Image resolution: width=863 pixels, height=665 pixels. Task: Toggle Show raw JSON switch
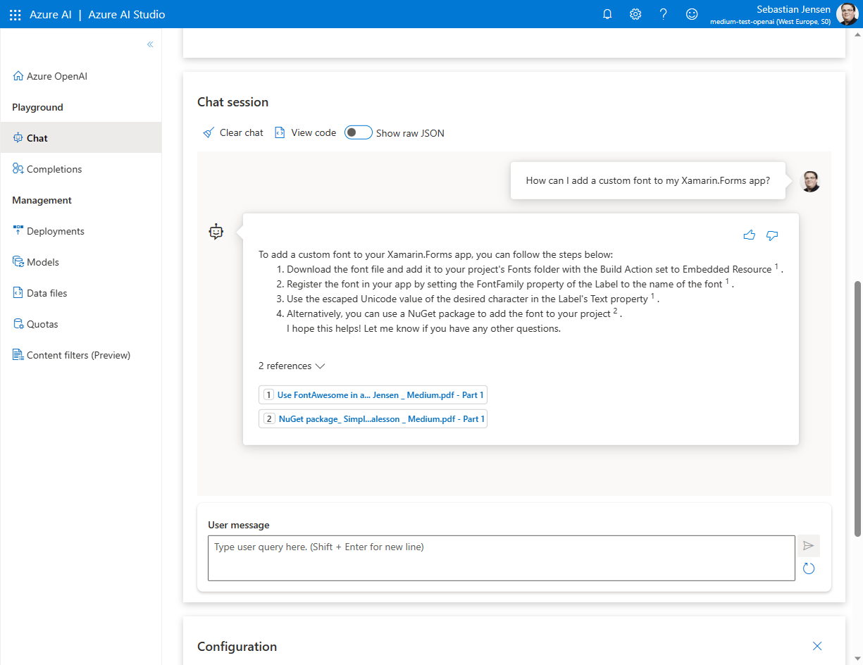click(358, 132)
